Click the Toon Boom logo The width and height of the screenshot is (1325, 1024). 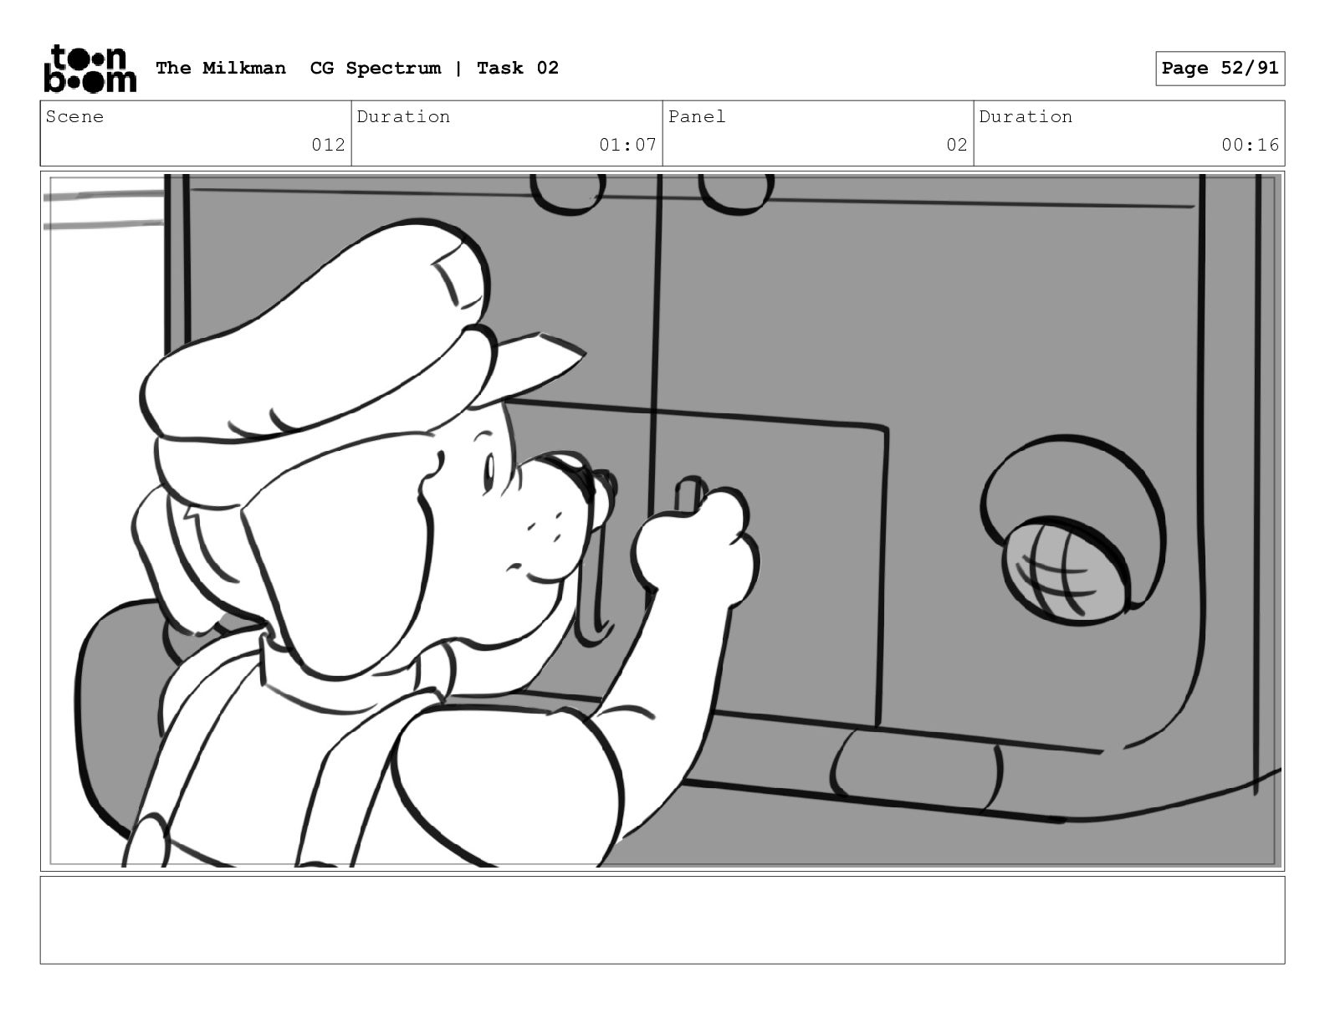coord(90,69)
